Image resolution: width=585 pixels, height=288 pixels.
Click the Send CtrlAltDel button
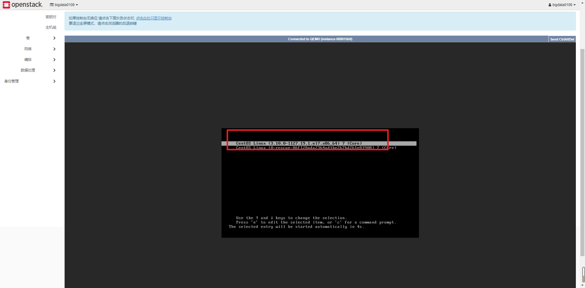coord(562,39)
